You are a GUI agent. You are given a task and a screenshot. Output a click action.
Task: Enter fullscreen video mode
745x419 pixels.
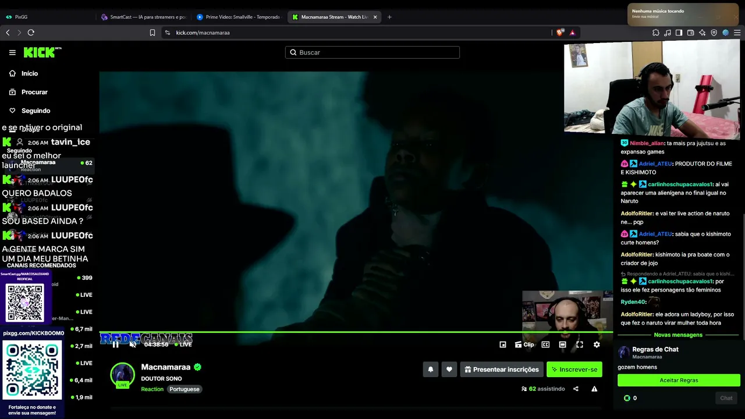point(580,345)
